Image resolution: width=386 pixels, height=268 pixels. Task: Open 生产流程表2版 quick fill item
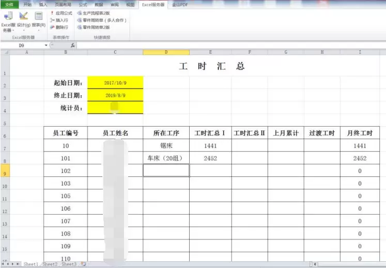(x=96, y=13)
